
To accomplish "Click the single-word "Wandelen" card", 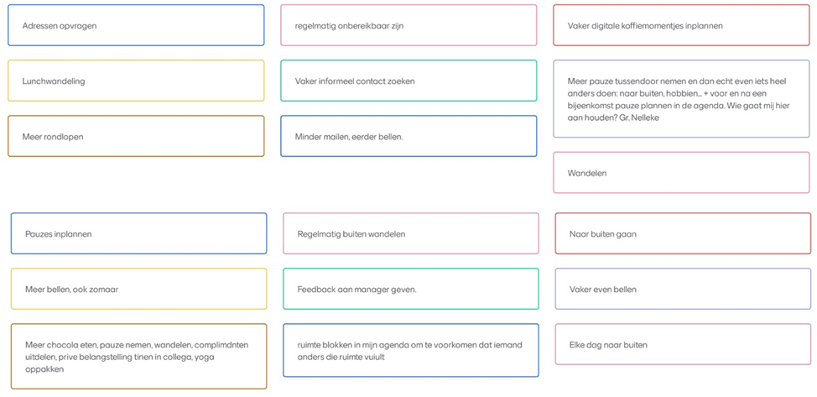I will tap(681, 173).
